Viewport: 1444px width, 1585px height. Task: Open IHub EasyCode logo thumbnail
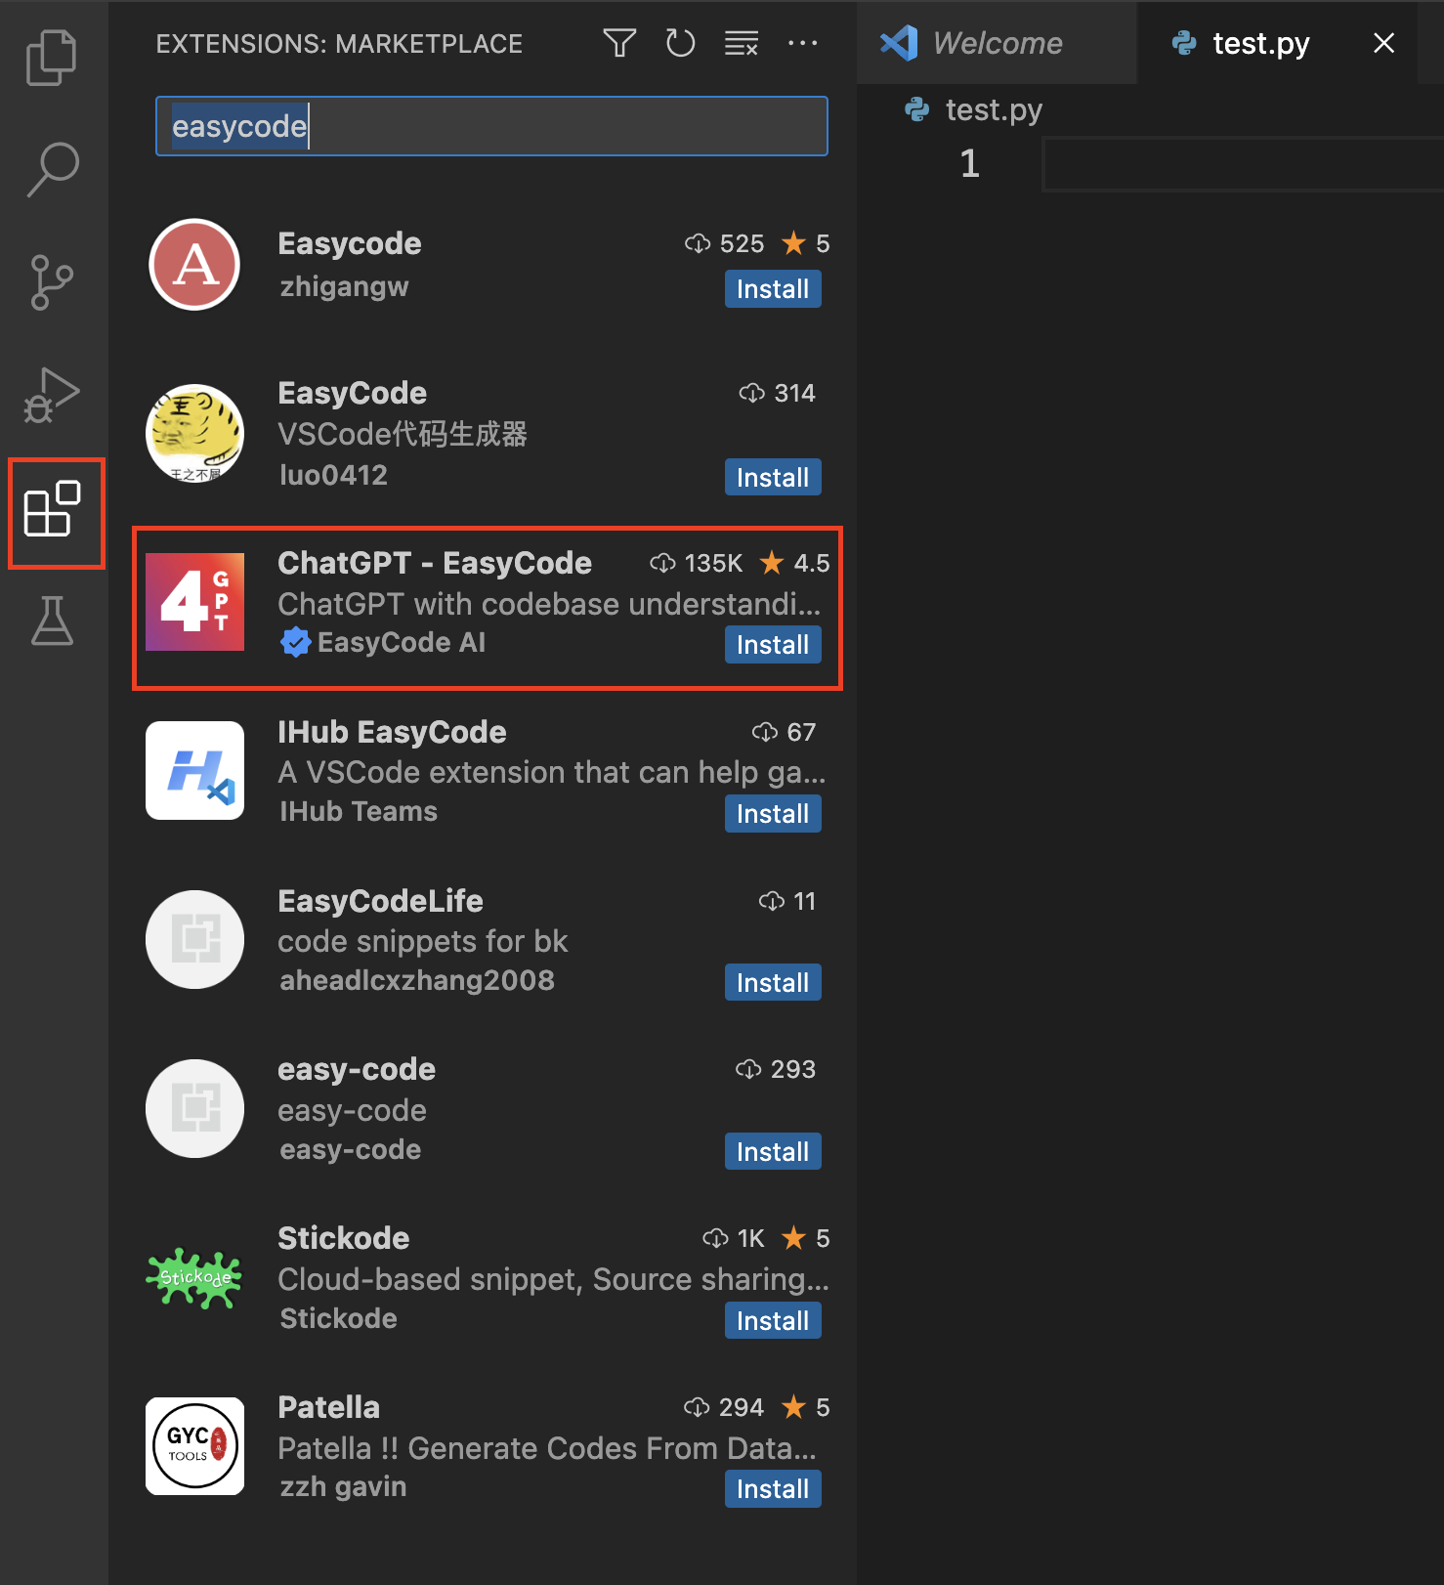194,771
